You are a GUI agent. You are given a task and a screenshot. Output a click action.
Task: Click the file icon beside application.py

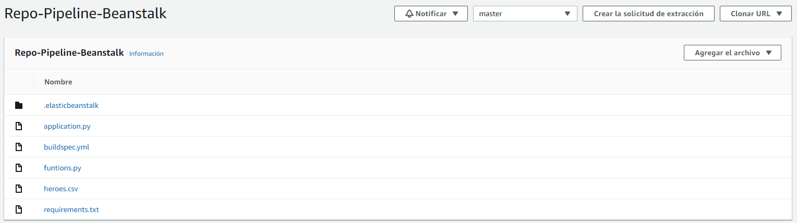click(x=19, y=126)
